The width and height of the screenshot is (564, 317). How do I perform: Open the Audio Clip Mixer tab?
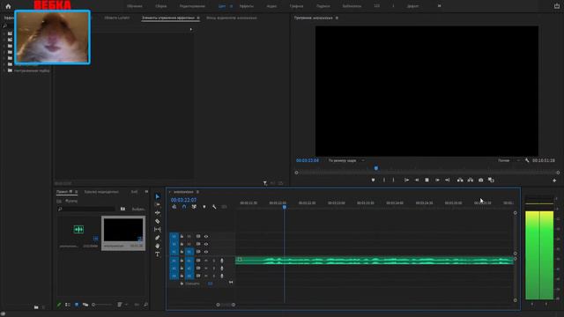(x=231, y=18)
